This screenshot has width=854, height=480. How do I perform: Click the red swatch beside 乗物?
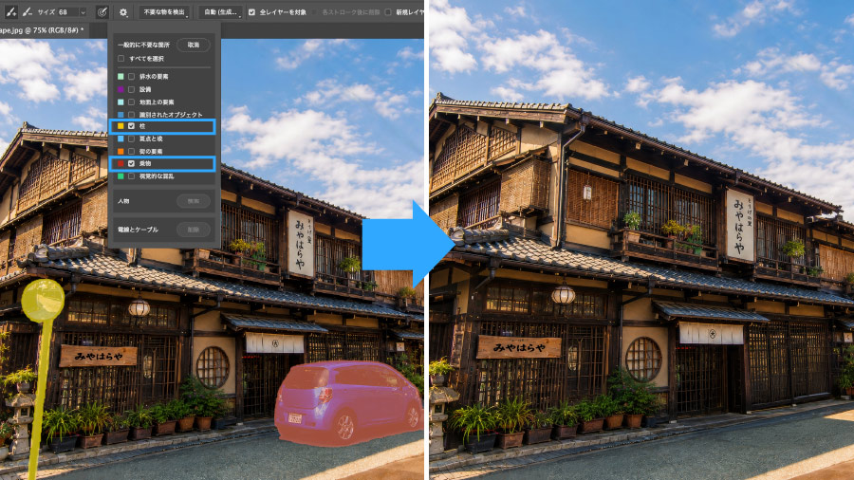coord(121,163)
